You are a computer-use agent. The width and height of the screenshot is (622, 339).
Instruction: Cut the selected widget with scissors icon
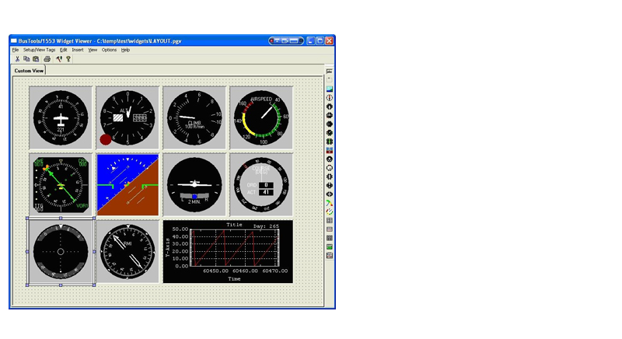click(17, 58)
